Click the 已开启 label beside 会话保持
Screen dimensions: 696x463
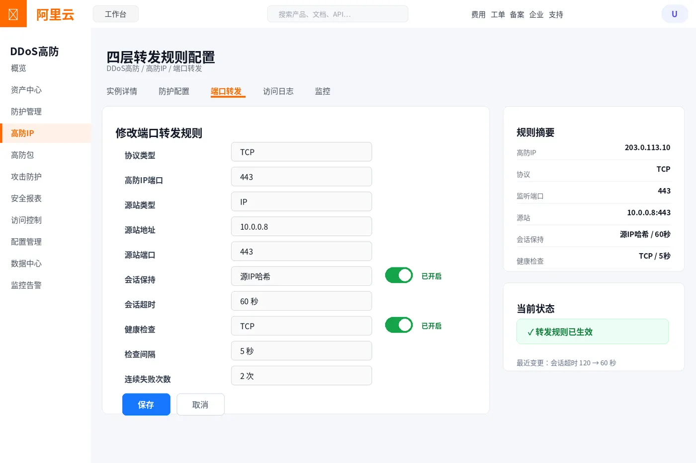[432, 276]
